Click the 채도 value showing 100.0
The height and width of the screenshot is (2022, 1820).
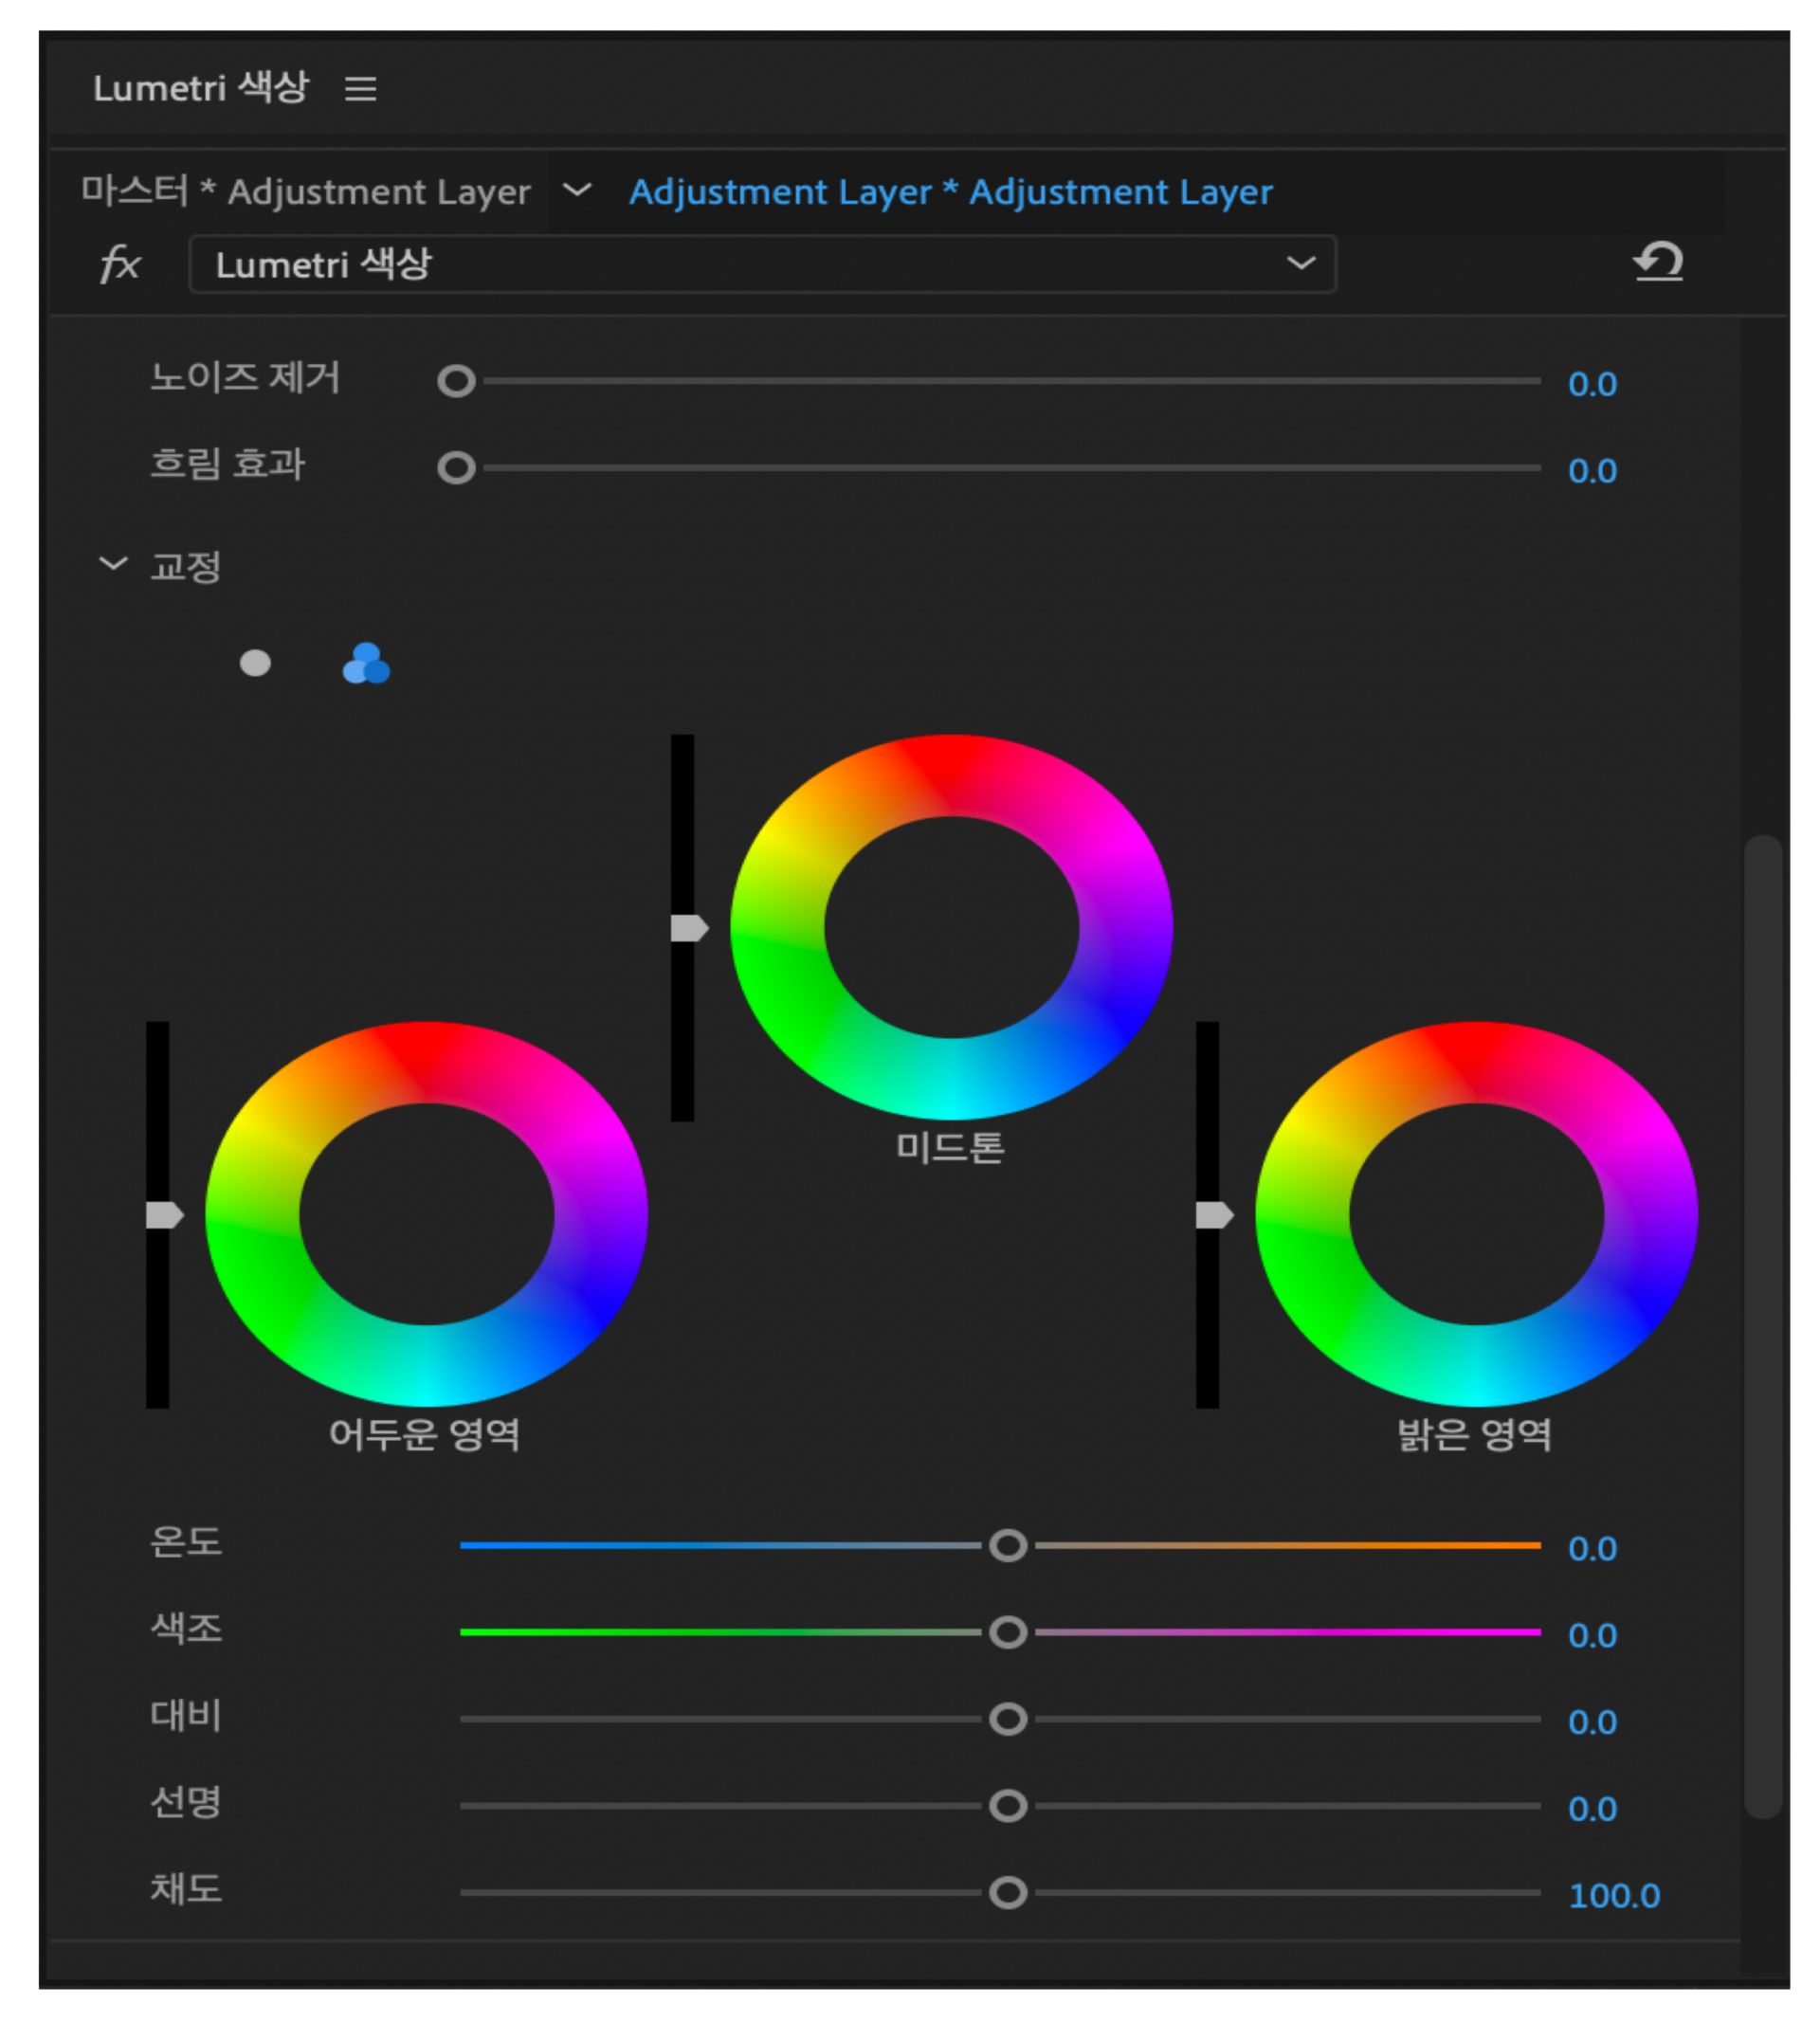(x=1613, y=1896)
